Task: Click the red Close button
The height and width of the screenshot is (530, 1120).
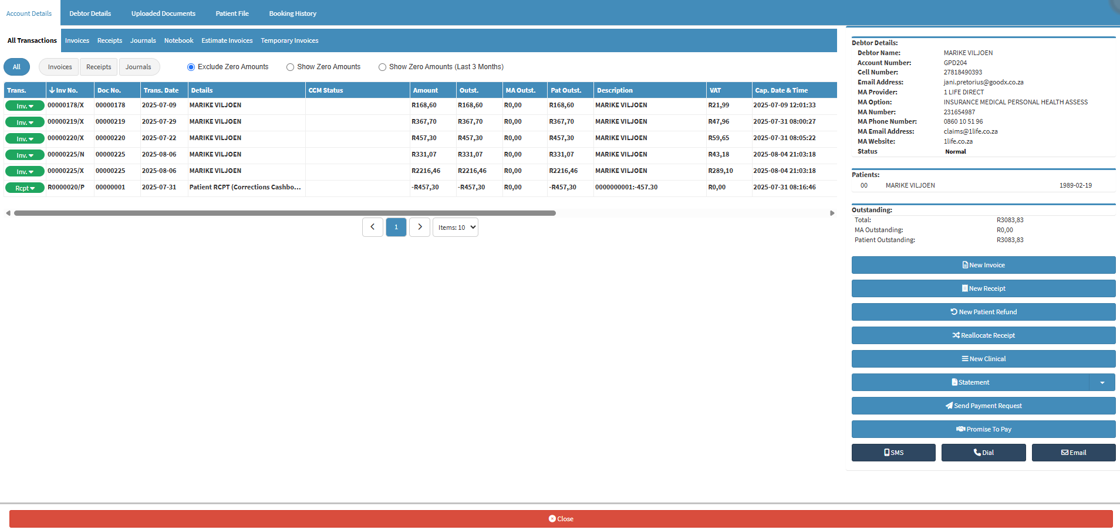Action: point(561,519)
